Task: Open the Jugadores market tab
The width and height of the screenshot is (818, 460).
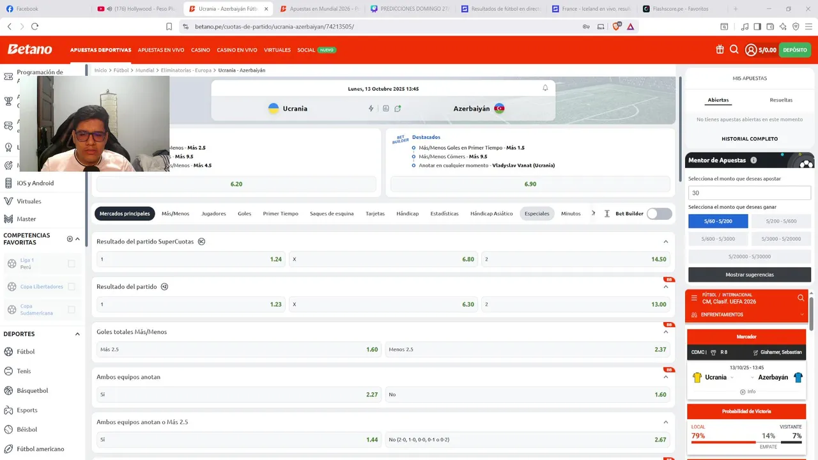Action: click(x=213, y=213)
